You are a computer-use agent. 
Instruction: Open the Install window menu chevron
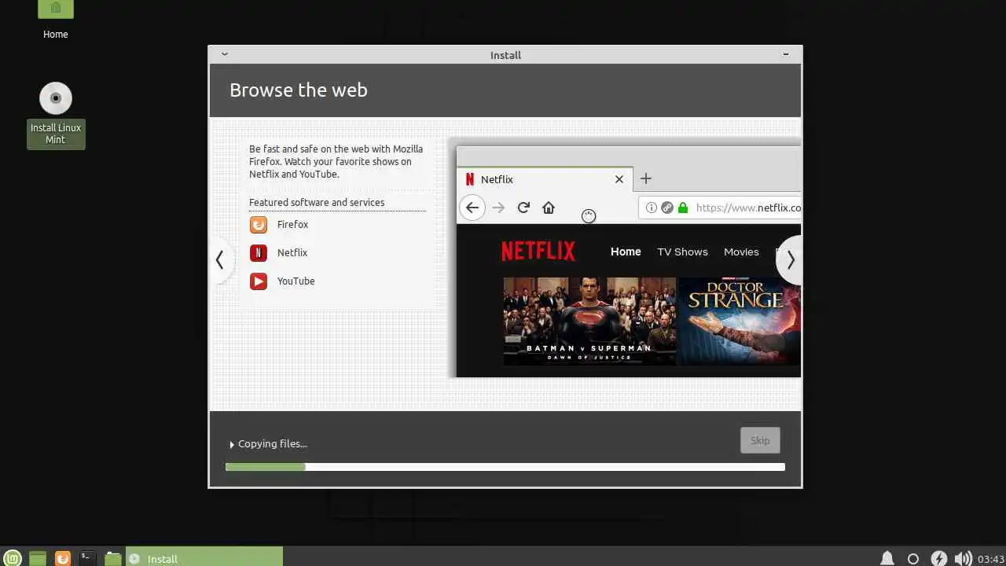225,54
